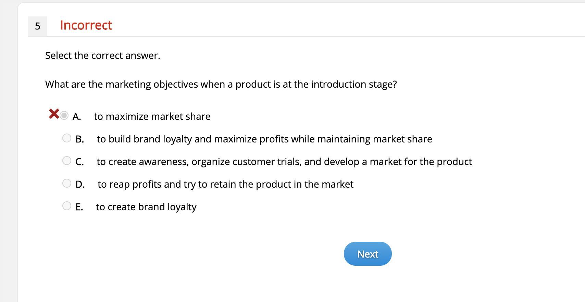Click answer text about building brand loyalty and profits

point(264,139)
